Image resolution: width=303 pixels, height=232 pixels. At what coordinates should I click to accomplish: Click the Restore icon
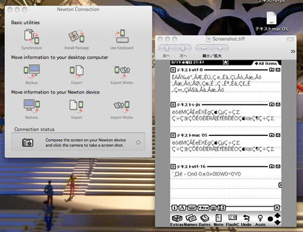(32, 106)
